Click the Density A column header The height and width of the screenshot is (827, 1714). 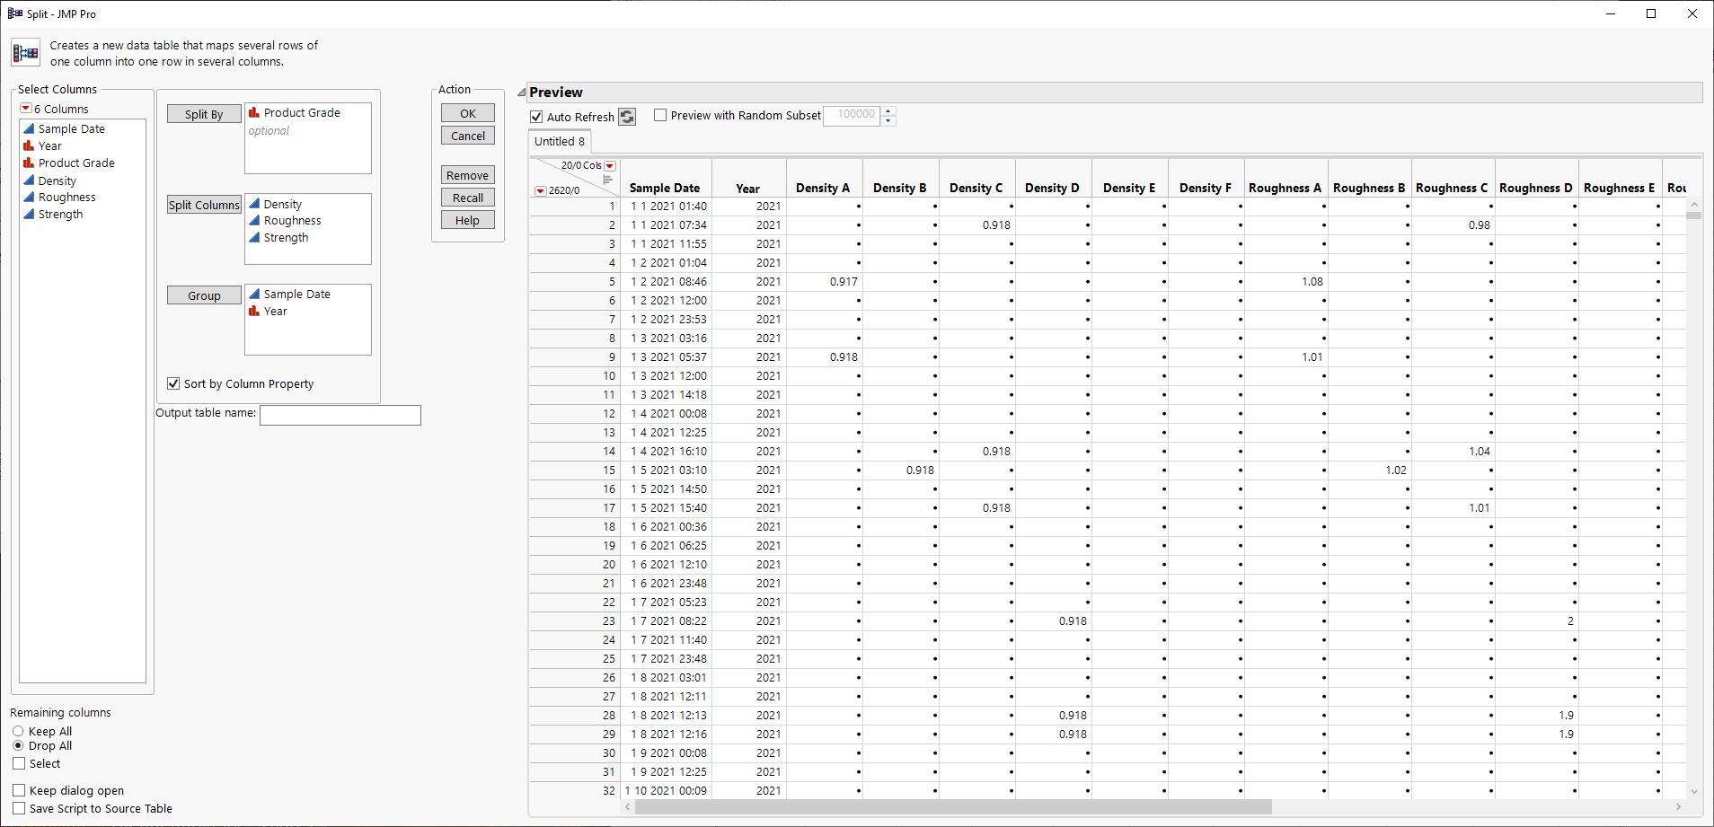(822, 189)
